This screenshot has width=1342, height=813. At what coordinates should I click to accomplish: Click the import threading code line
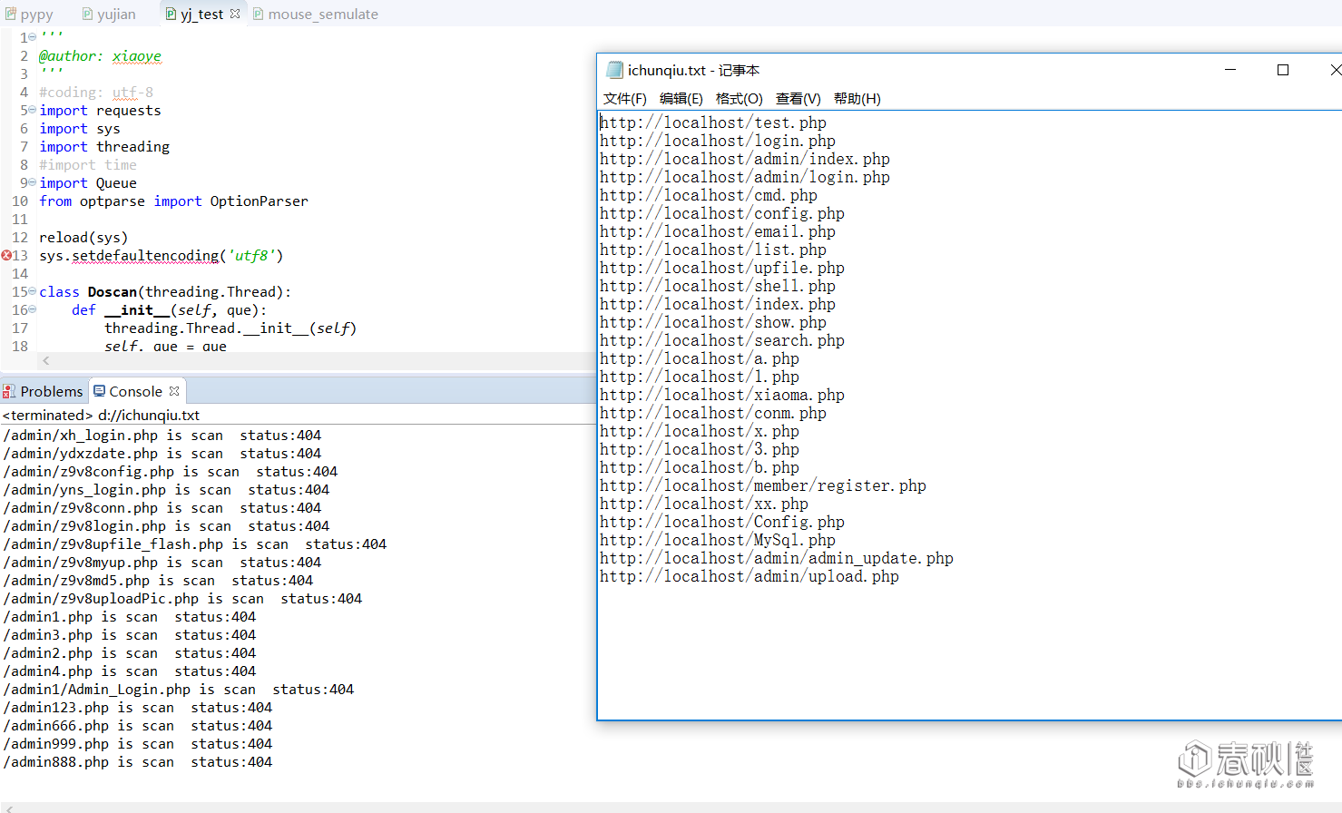click(x=104, y=146)
